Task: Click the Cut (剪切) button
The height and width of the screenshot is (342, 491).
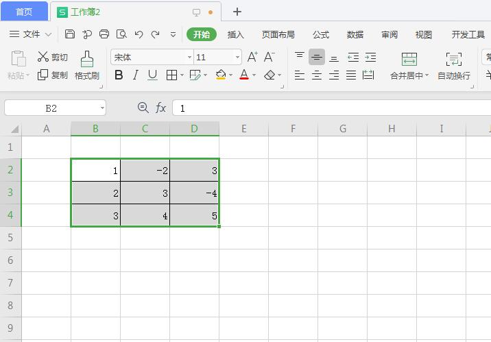Action: (52, 57)
